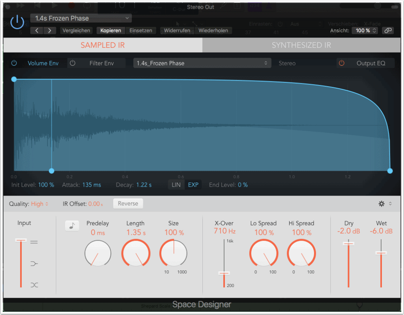Switch to the Synthesized IR tab
The image size is (404, 315).
coord(301,45)
